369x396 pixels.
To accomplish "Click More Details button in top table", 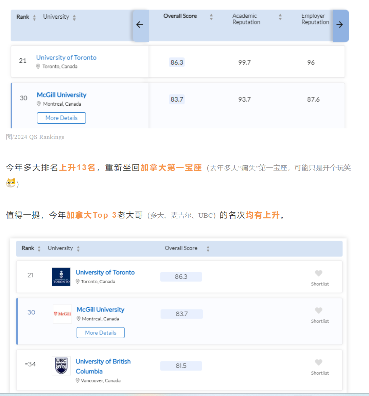I will 62,118.
